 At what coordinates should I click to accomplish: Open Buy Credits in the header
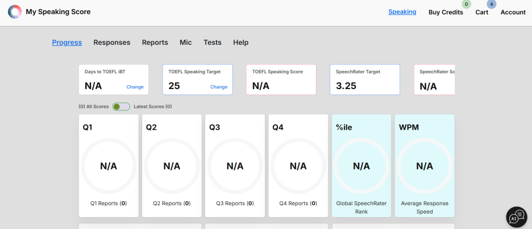(x=446, y=12)
